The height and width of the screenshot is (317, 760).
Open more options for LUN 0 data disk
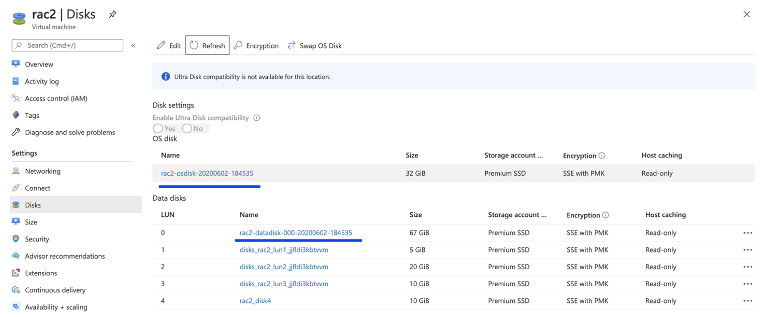[x=747, y=233]
